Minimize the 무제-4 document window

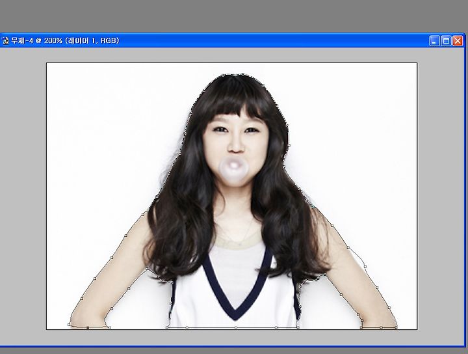435,41
